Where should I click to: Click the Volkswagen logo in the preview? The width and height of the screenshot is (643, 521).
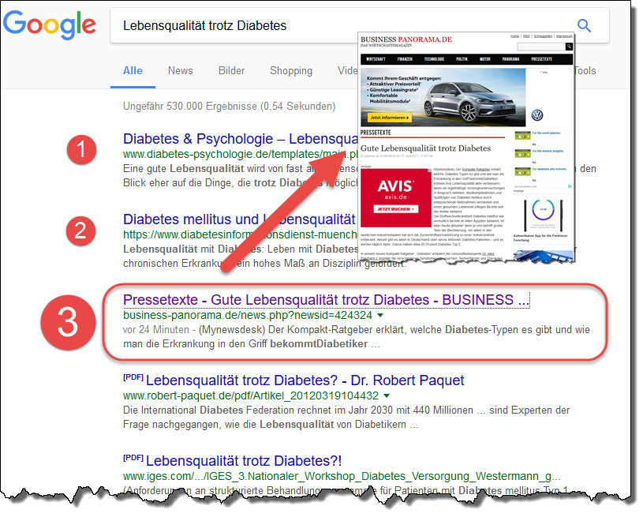[537, 115]
